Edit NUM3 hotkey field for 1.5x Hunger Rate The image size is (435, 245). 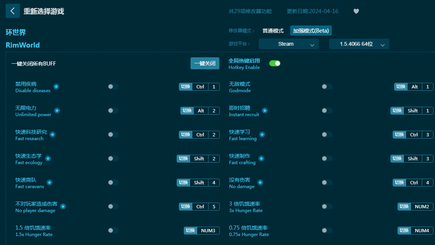pyautogui.click(x=208, y=231)
